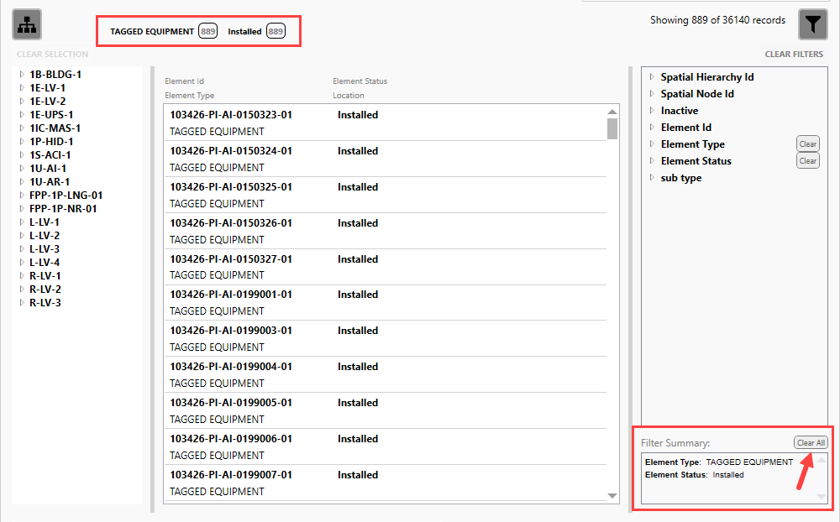Click Element Type: TAGGED EQUIPMENT summary line
Screen dimensions: 840x522
[x=719, y=462]
